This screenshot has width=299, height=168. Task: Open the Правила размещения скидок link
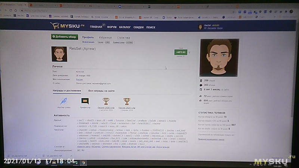point(211,139)
